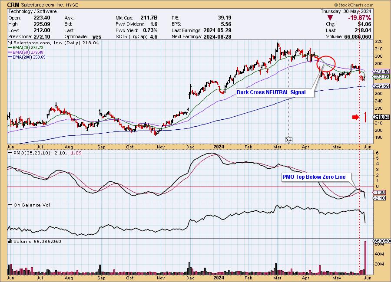Screen dimensions: 391x282
Task: Click the 259.69 EMA tag on right axis
Action: tap(381, 86)
